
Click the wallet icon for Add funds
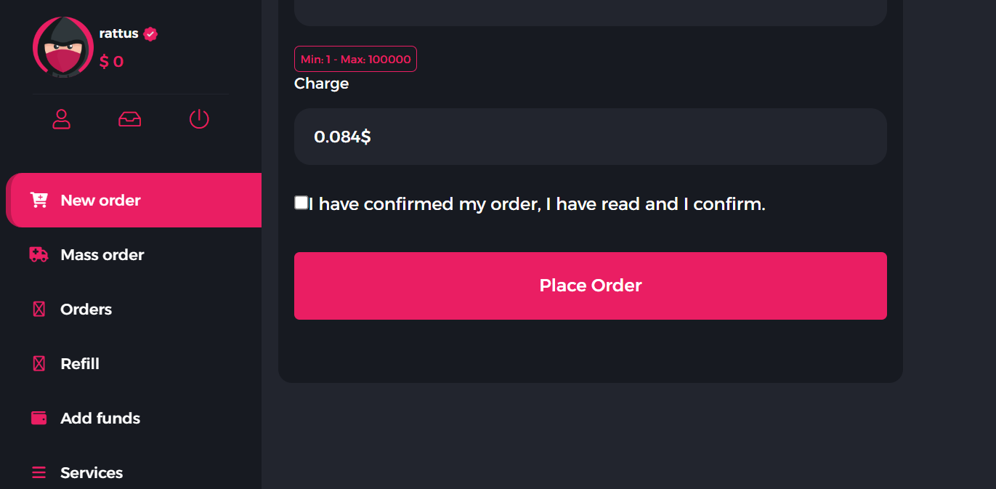click(39, 418)
